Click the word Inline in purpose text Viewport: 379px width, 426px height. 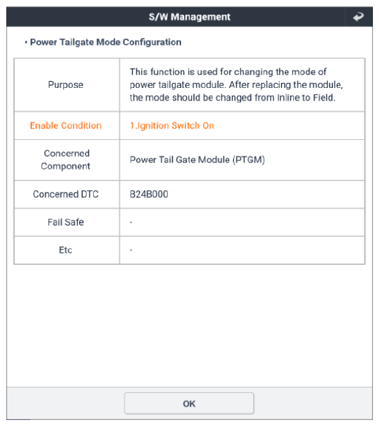(288, 98)
